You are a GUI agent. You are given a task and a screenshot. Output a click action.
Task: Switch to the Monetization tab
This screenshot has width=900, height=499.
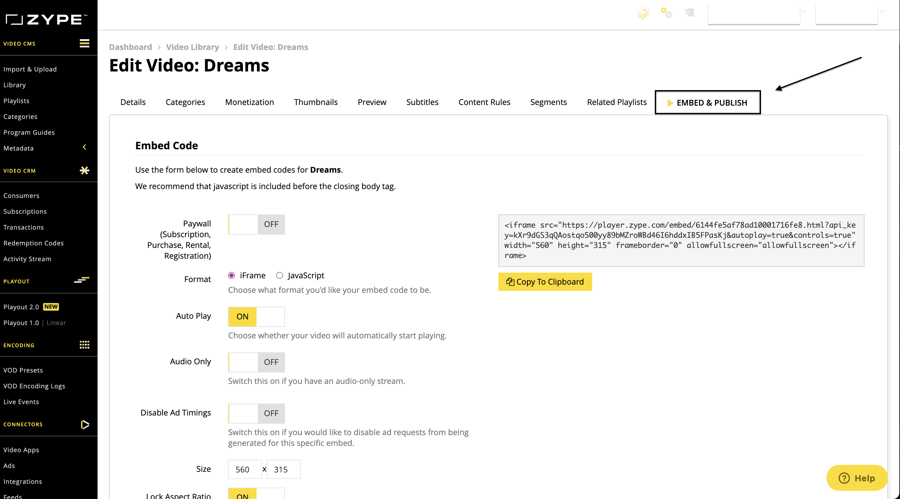[250, 102]
